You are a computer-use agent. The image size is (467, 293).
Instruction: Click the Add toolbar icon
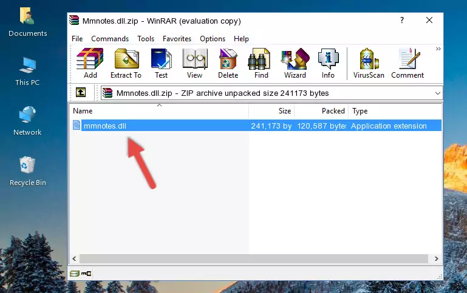pos(90,63)
